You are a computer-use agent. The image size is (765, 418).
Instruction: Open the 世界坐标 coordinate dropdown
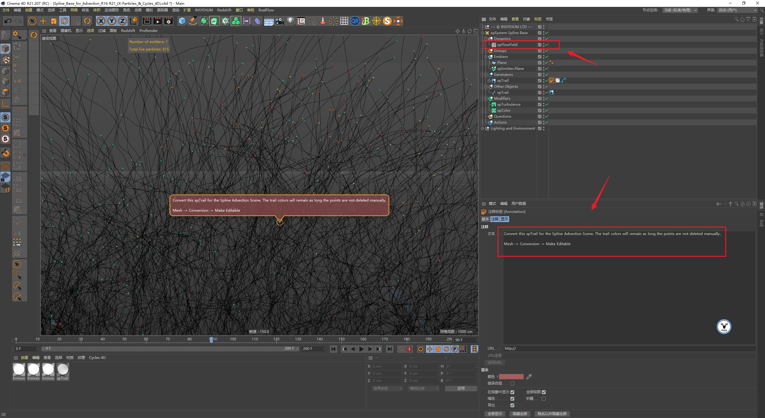click(388, 388)
